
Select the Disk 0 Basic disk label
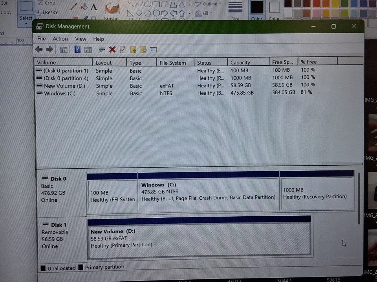pos(61,193)
